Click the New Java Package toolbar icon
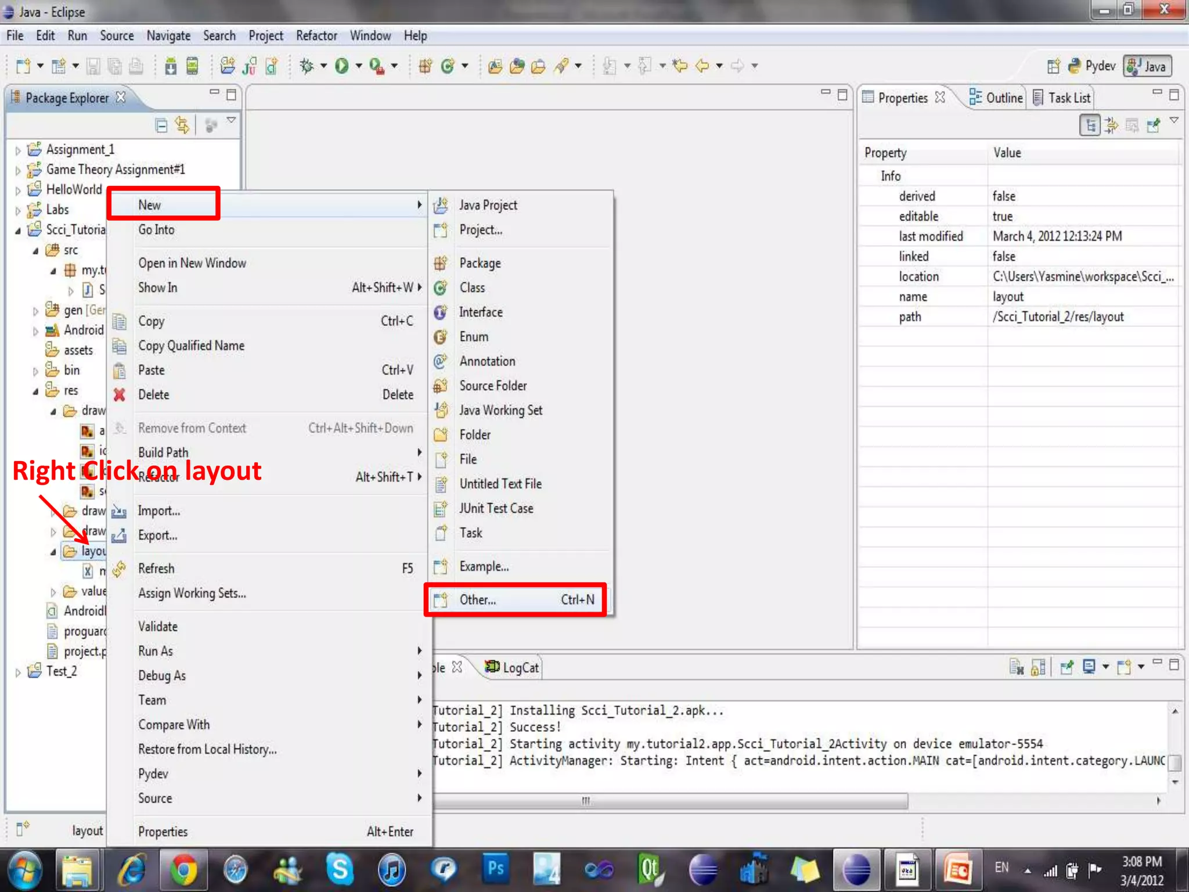 tap(425, 66)
